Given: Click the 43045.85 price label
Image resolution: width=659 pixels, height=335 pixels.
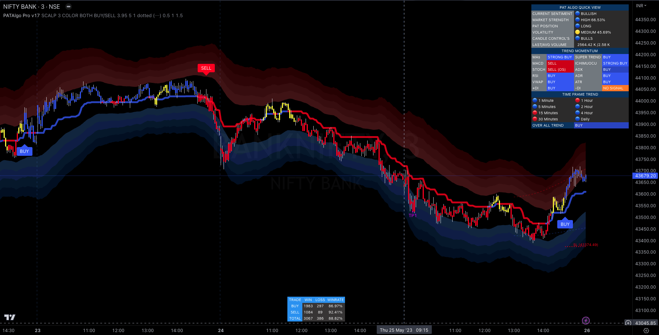Looking at the screenshot, I should [645, 323].
